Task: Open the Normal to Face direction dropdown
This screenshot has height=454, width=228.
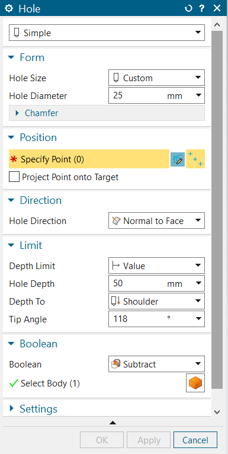Action: [156, 221]
